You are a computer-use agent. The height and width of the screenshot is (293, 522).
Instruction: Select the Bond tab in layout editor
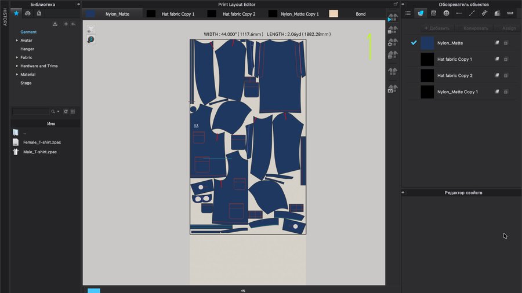coord(360,14)
